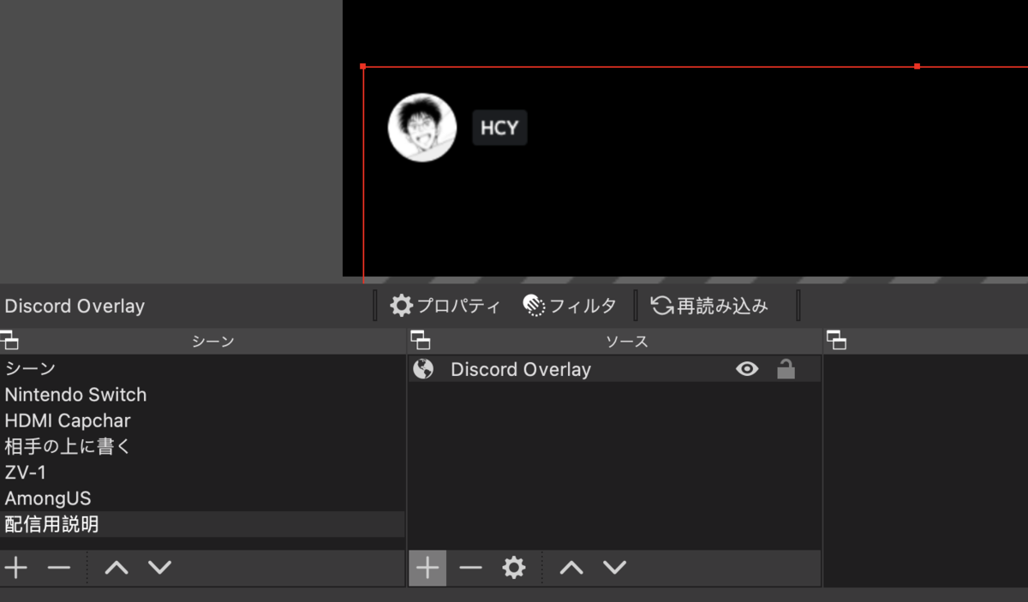The height and width of the screenshot is (602, 1028).
Task: Select the Discord Overlay source row
Action: tap(614, 369)
